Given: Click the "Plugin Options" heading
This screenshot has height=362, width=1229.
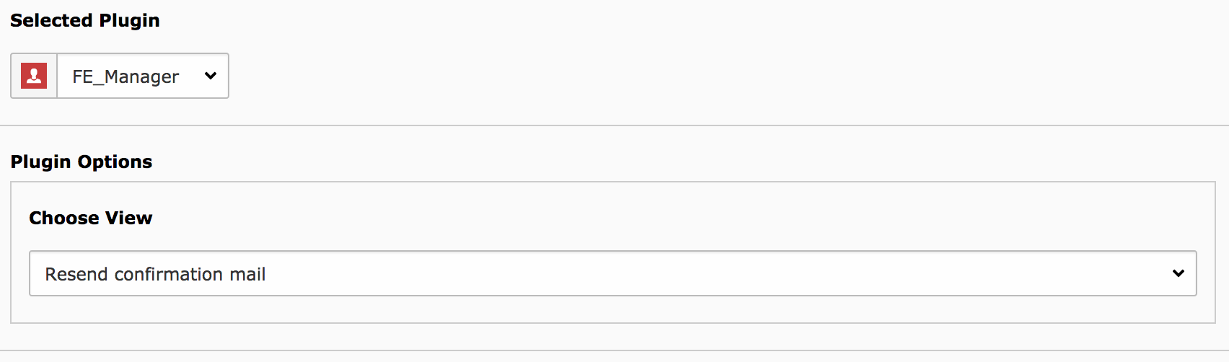Looking at the screenshot, I should 82,162.
